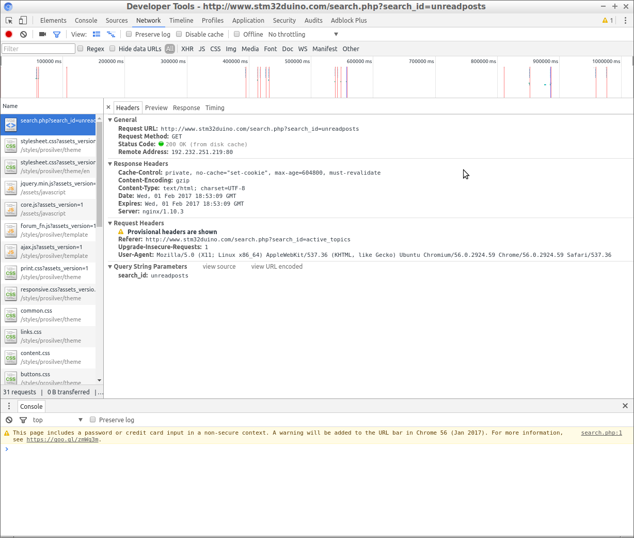The width and height of the screenshot is (634, 538).
Task: Toggle the device toolbar icon
Action: click(x=23, y=20)
